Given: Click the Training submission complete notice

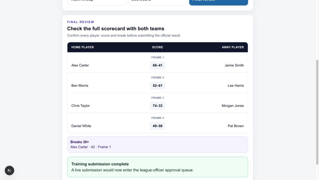Looking at the screenshot, I should click(158, 167).
